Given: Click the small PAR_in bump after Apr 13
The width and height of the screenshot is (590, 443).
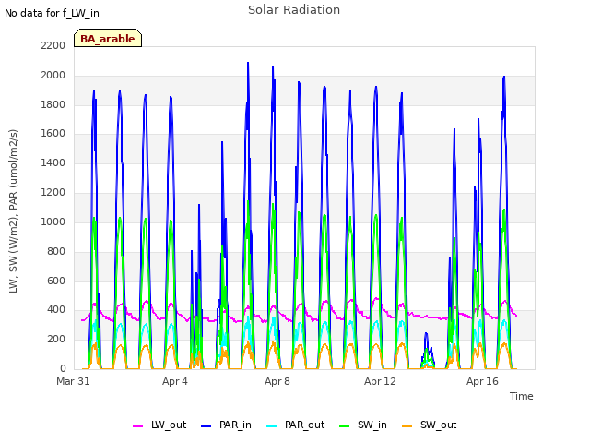Looking at the screenshot, I should [x=426, y=334].
